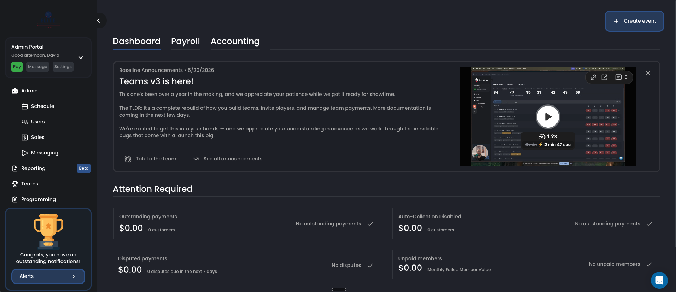Screen dimensions: 676x292
Task: Click the Admin briefcase icon
Action: point(15,91)
